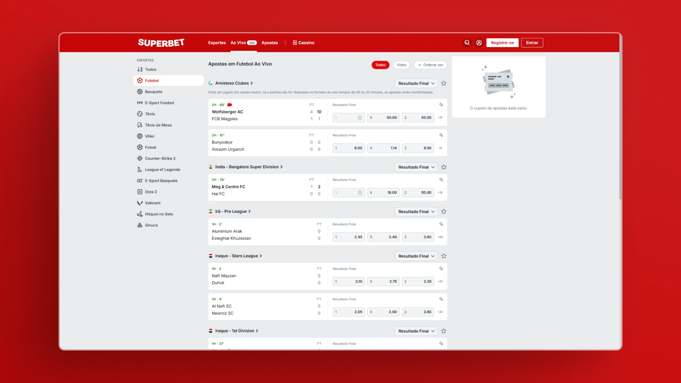Click the locked home odds for Hal FC match
Viewport: 681px width, 383px height.
pyautogui.click(x=349, y=193)
